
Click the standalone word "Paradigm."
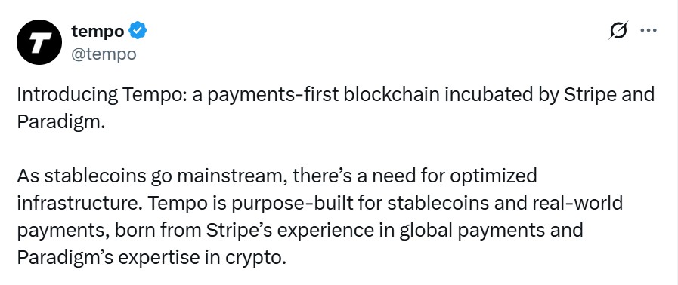[x=61, y=122]
